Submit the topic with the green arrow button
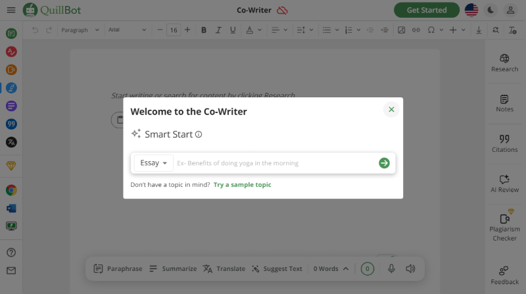 coord(384,163)
